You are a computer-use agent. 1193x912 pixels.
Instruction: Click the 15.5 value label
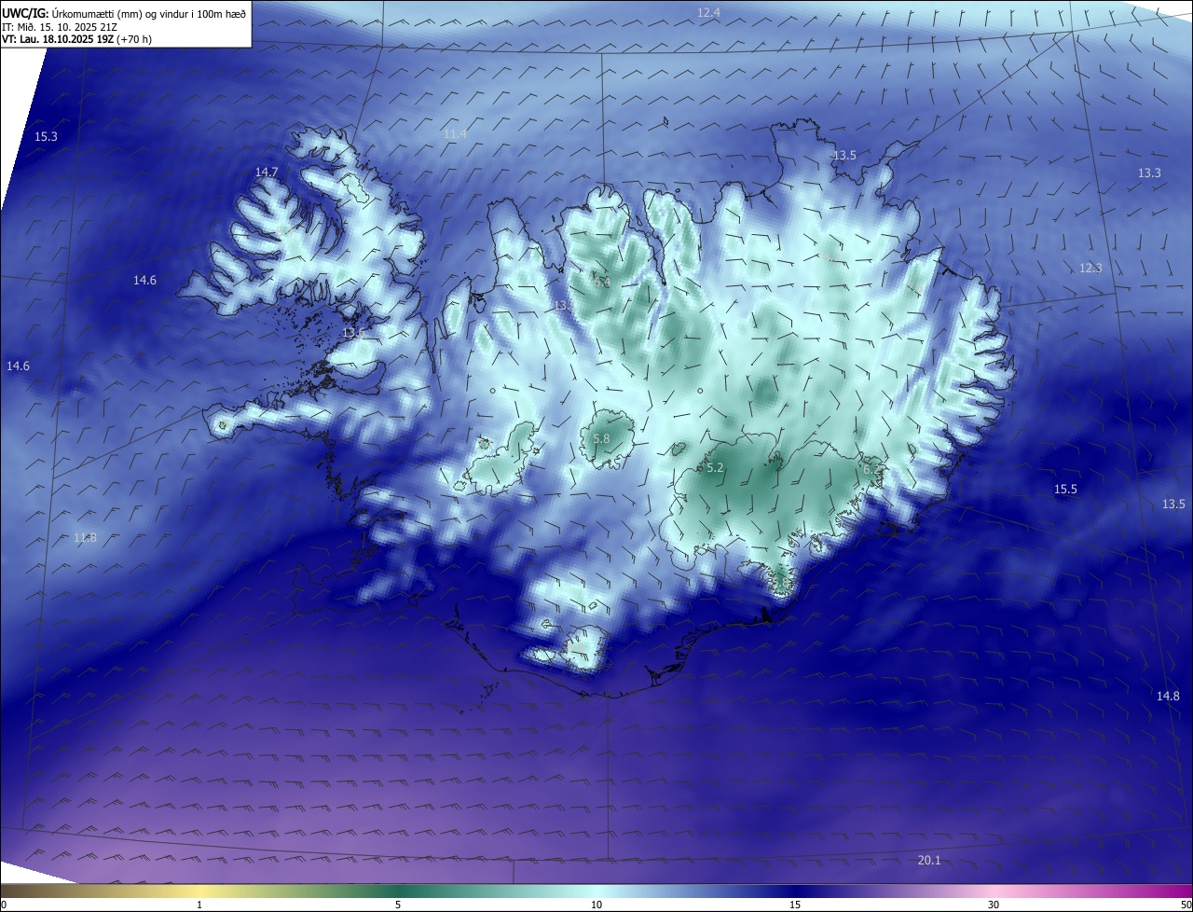(1065, 490)
